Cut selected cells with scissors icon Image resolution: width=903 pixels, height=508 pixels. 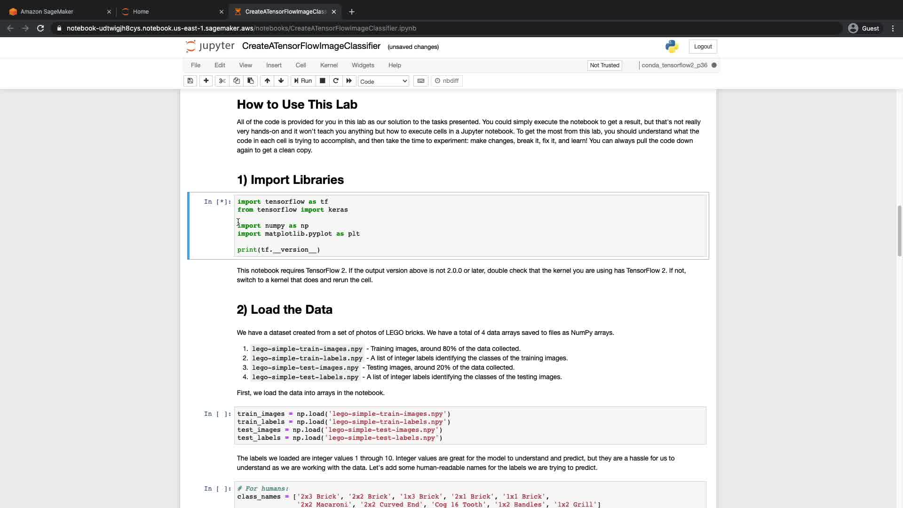click(222, 81)
